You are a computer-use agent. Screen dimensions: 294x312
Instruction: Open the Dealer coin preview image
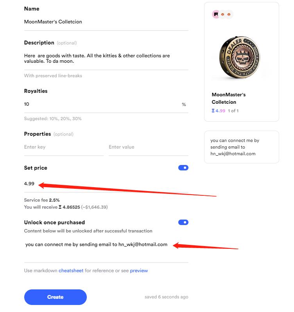pos(241,57)
